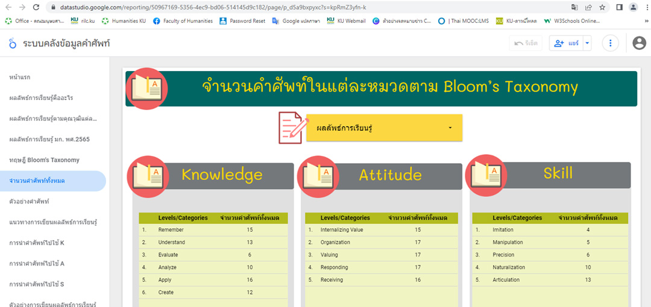Open the W3Schools Online bookmark

(x=571, y=20)
